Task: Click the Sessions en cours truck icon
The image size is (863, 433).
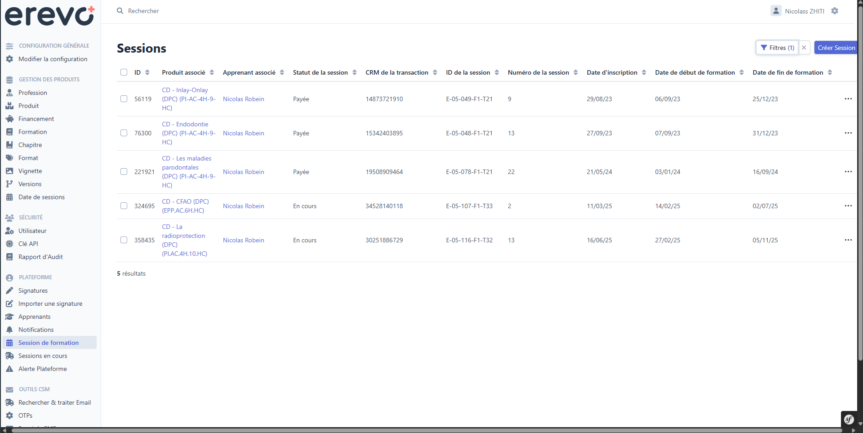Action: 9,356
